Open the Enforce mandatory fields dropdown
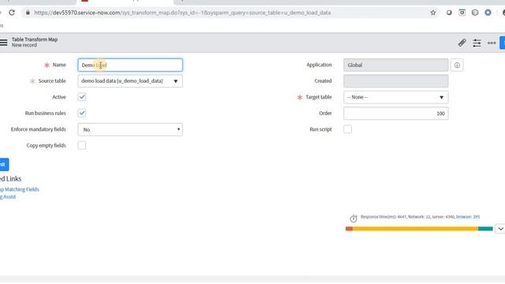The height and width of the screenshot is (284, 505). click(130, 129)
